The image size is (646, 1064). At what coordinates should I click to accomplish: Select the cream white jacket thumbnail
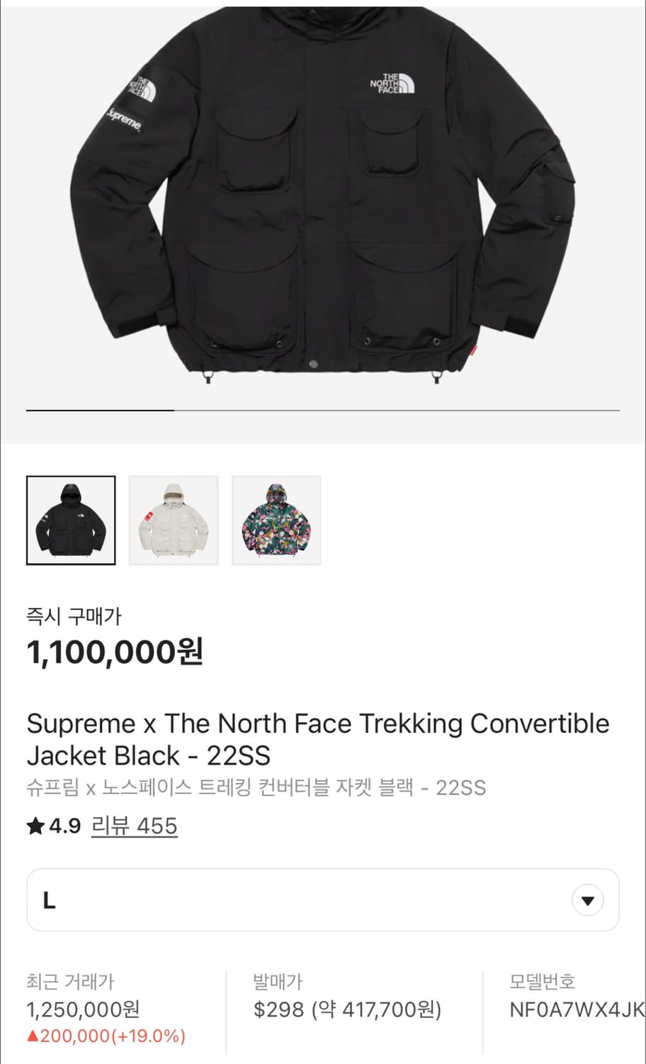click(x=174, y=520)
